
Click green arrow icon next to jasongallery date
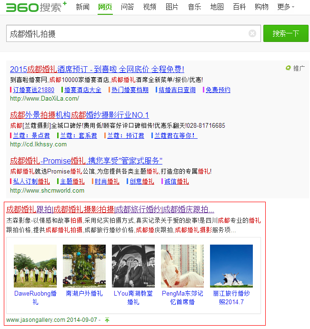pos(107,320)
